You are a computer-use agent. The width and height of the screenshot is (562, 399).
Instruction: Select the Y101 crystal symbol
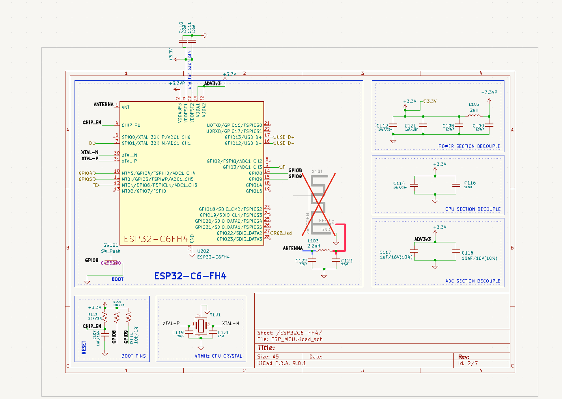(201, 325)
